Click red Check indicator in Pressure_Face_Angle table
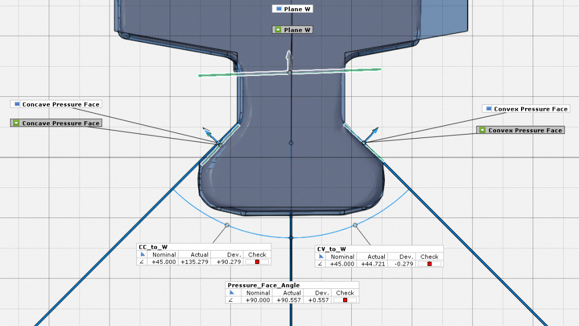This screenshot has height=326, width=579. tap(345, 300)
